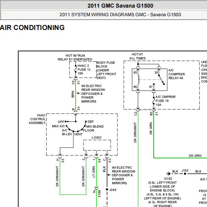
Task: Click 'LT GRN' wire label
Action: pyautogui.click(x=94, y=172)
